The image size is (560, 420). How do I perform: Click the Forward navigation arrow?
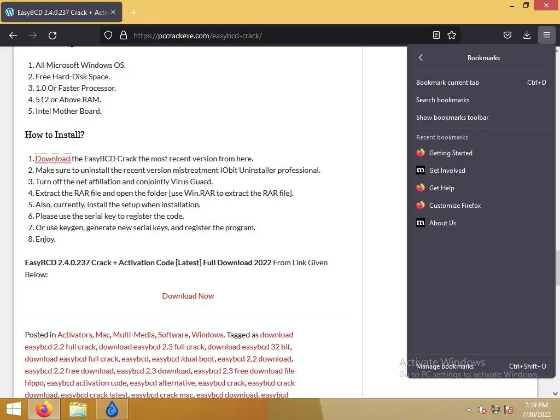pos(33,36)
